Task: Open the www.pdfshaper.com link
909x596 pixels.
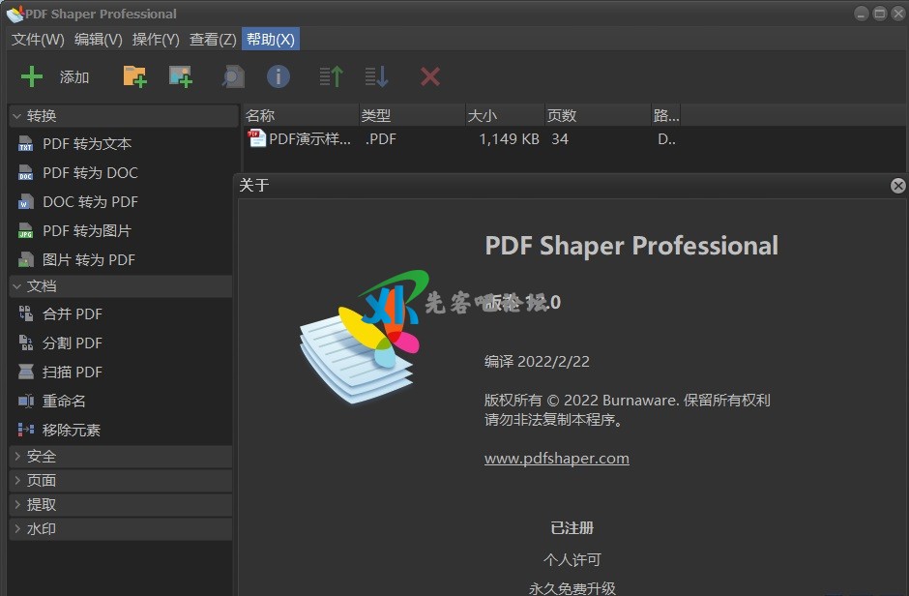Action: click(x=556, y=459)
